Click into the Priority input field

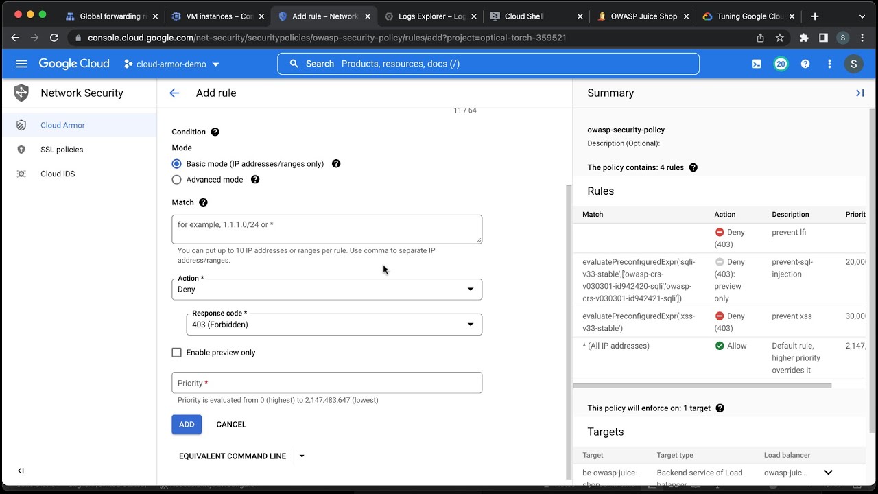coord(327,383)
